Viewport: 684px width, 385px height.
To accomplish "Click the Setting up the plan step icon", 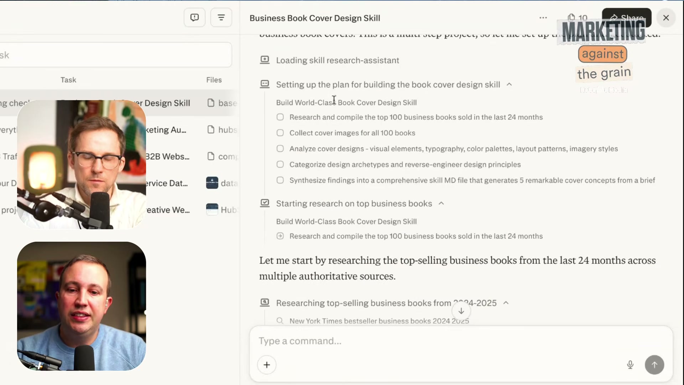I will coord(264,84).
